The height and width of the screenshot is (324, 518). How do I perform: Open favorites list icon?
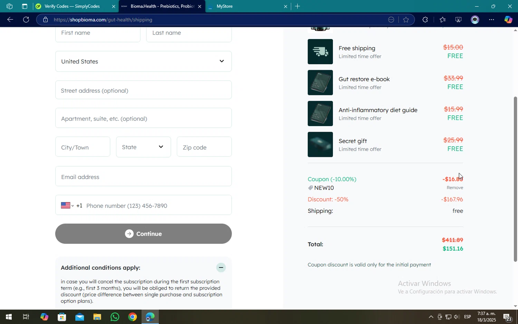(x=442, y=20)
